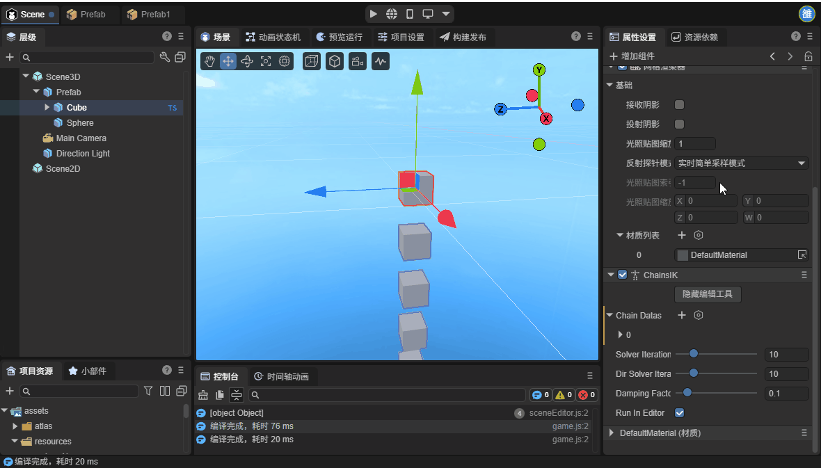Select the hand pan tool
Image resolution: width=821 pixels, height=468 pixels.
tap(210, 61)
